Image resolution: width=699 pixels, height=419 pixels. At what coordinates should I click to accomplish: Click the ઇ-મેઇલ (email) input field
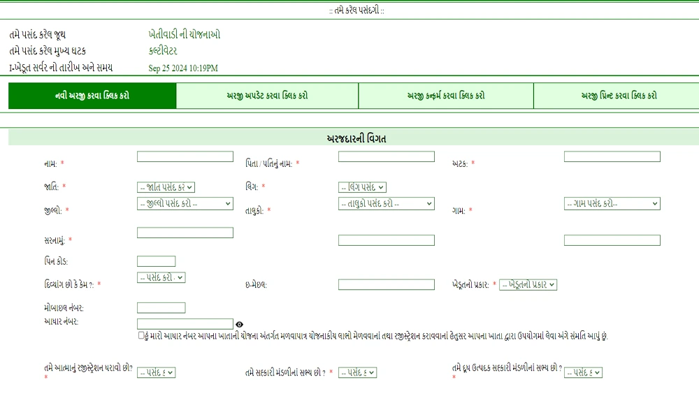click(x=386, y=284)
